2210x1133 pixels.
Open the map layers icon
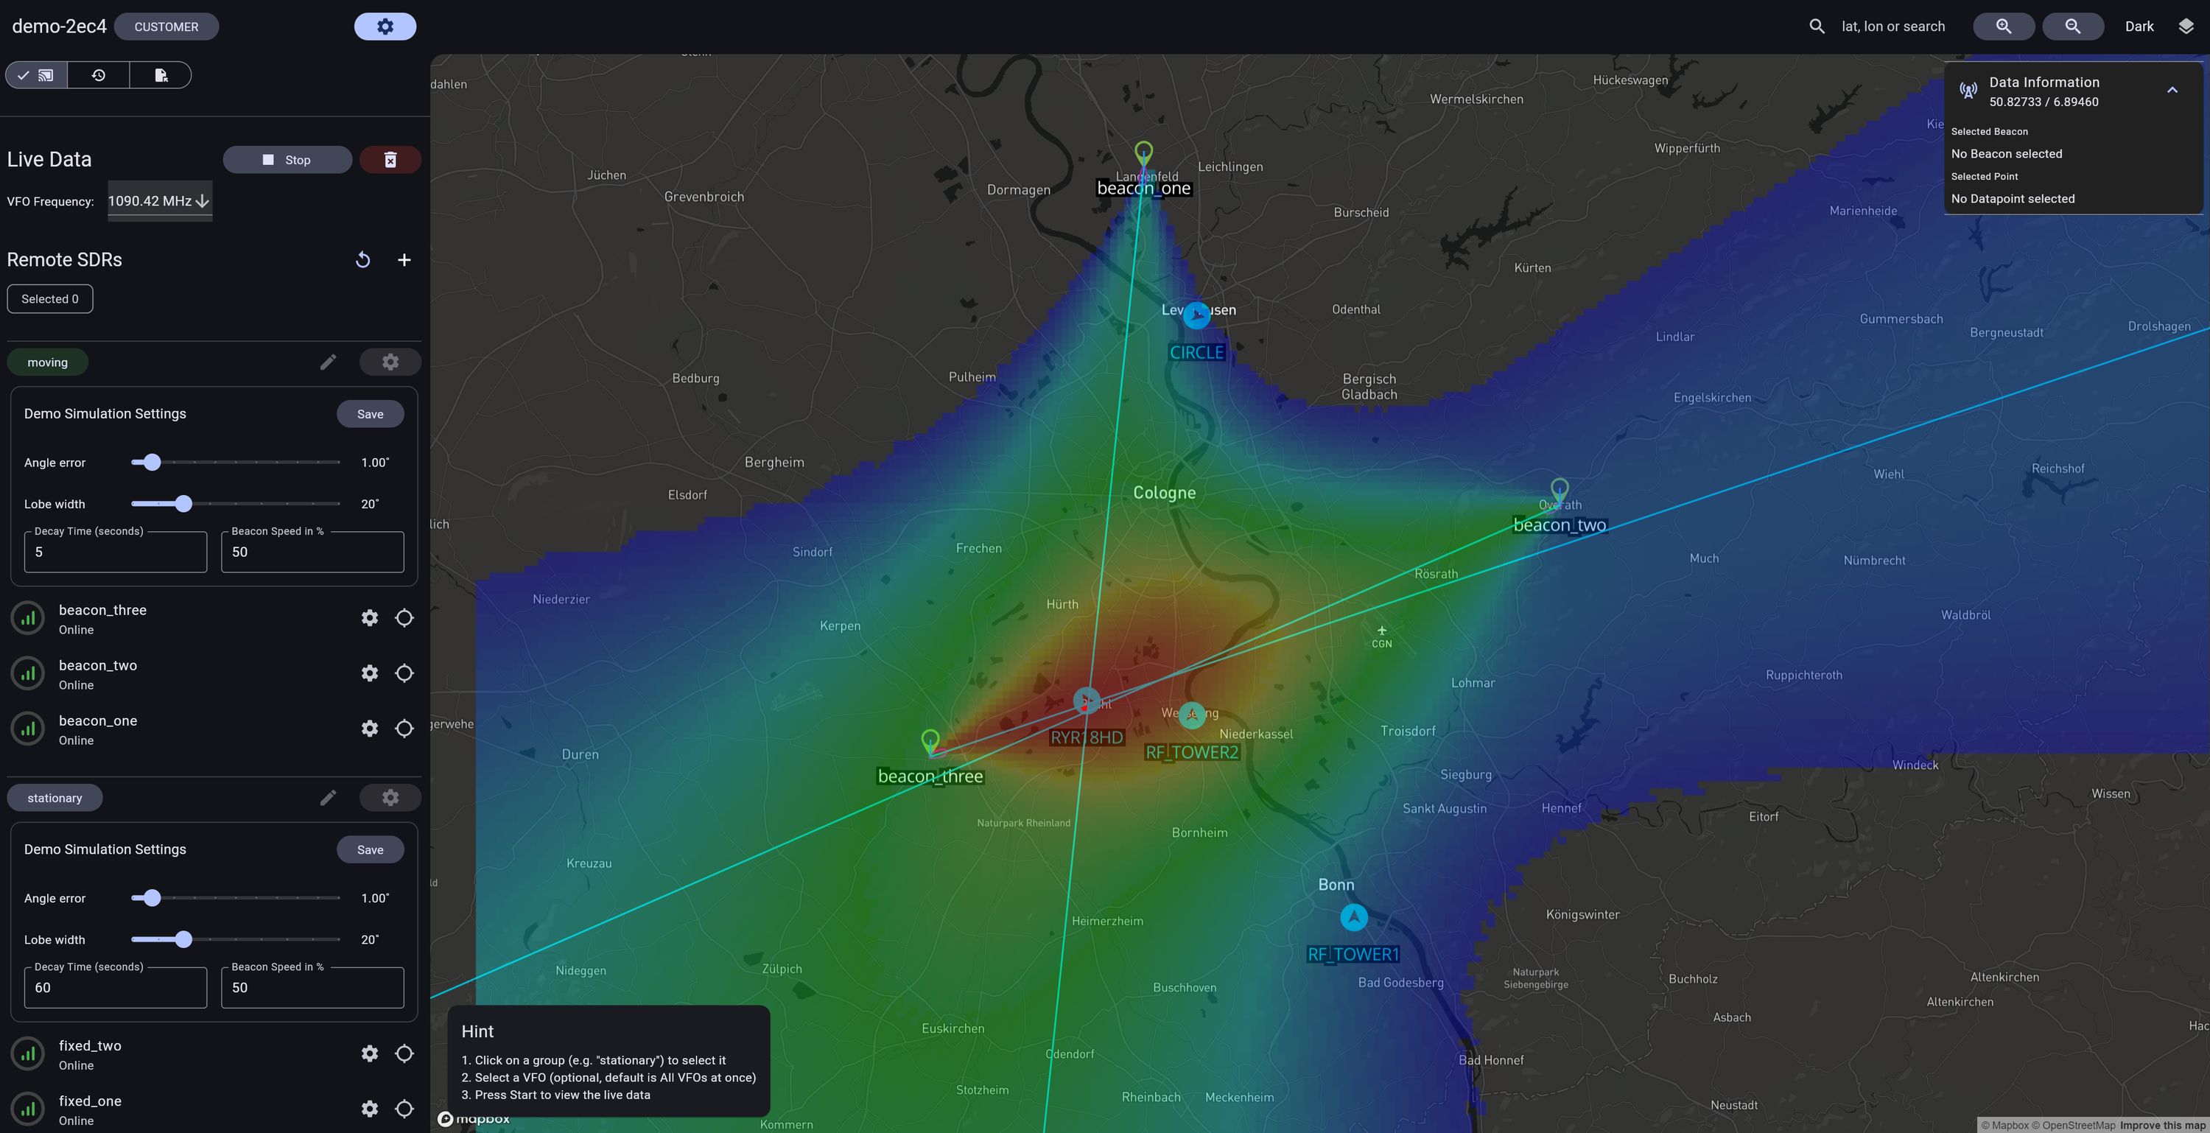click(x=2185, y=27)
